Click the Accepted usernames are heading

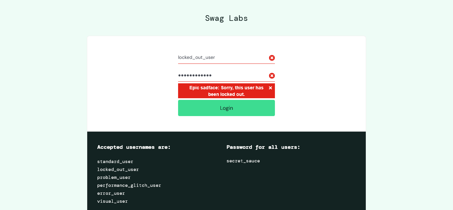[134, 147]
